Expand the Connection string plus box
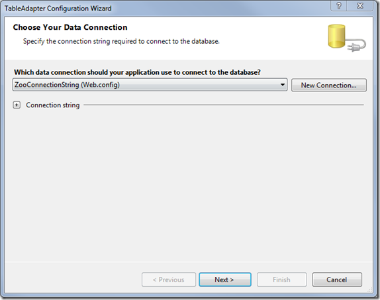Image resolution: width=380 pixels, height=300 pixels. pos(17,105)
